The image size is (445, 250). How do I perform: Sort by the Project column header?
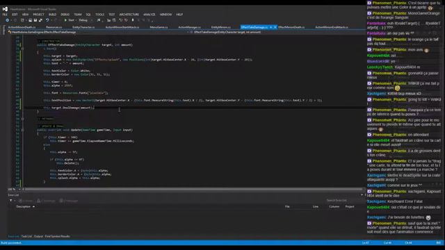click(350, 207)
